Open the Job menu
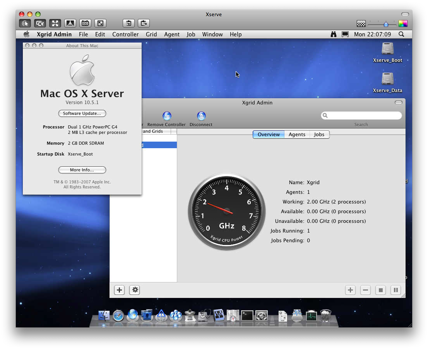Screen dimensions: 428x349 191,34
